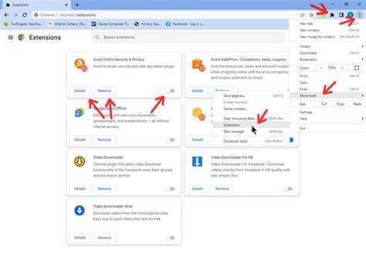Close the Extensions tab with its X
Viewport: 366px width, 280px height.
66,5
